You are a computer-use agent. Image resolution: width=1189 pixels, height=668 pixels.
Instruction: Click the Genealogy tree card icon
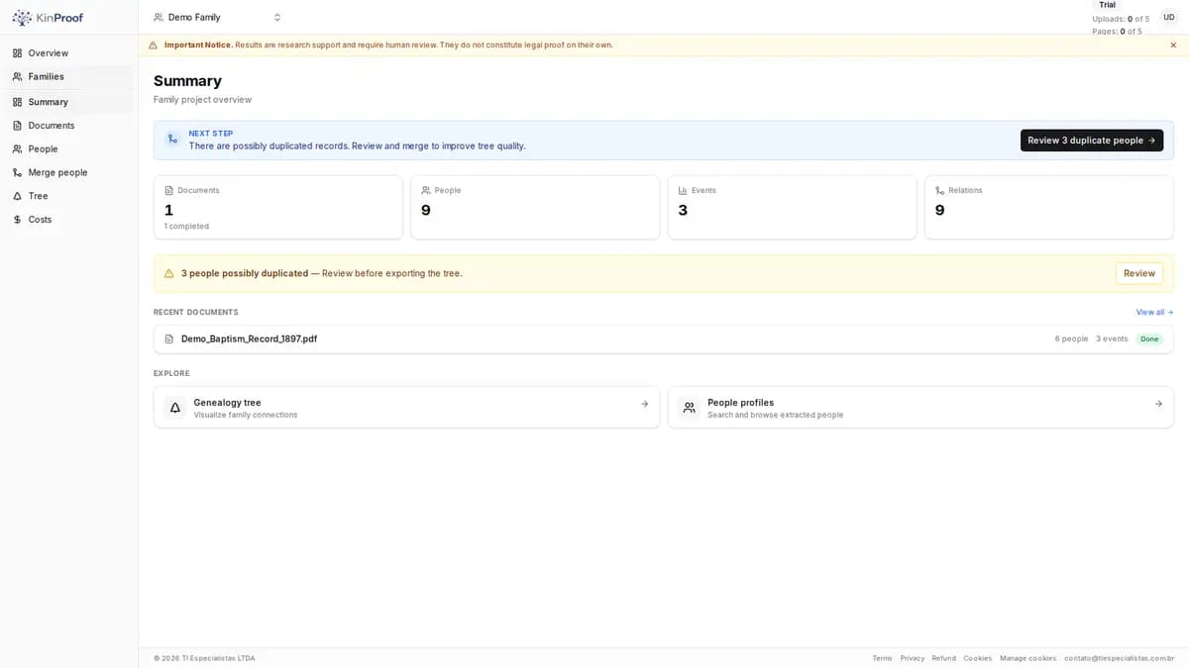point(175,407)
